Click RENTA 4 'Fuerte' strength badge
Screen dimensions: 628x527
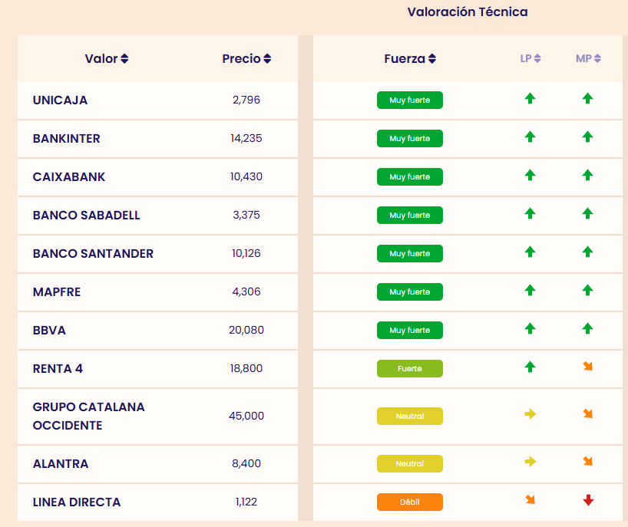point(410,369)
